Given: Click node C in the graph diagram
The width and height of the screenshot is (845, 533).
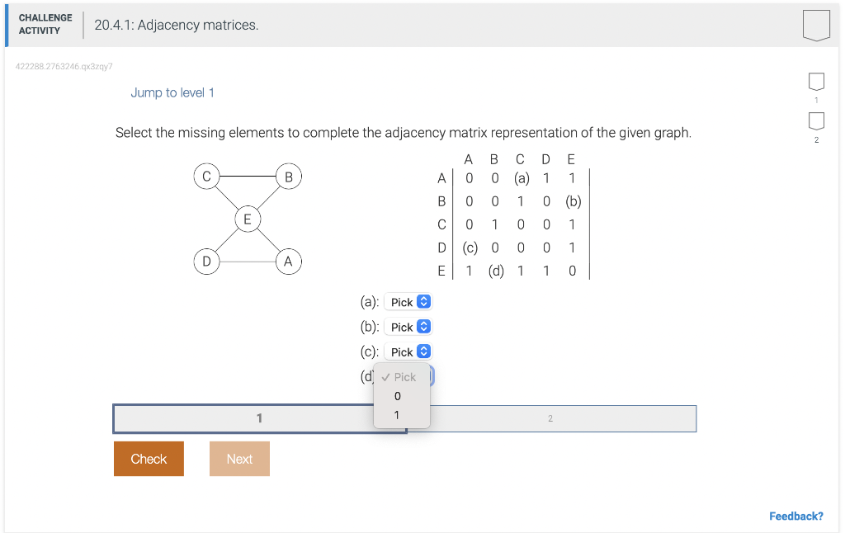Looking at the screenshot, I should (206, 175).
